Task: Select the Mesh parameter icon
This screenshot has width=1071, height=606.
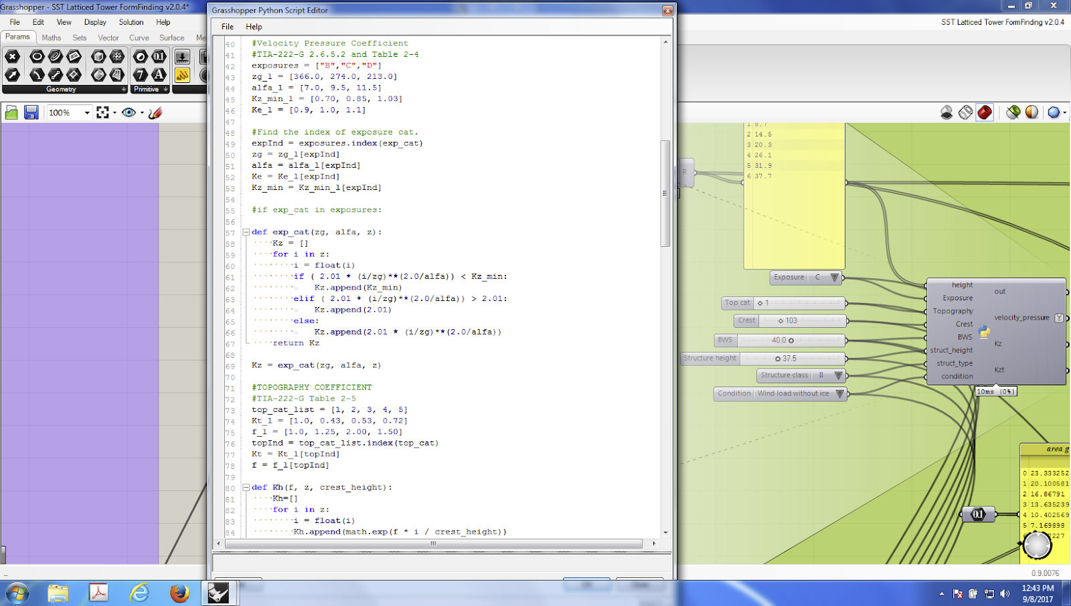Action: click(117, 56)
